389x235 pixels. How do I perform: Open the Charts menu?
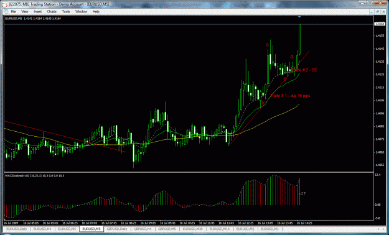click(52, 12)
